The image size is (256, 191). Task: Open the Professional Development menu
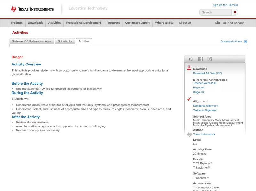tap(84, 23)
